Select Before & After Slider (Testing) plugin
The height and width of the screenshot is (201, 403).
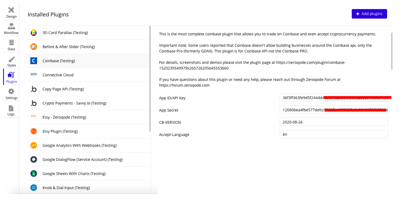click(x=88, y=47)
